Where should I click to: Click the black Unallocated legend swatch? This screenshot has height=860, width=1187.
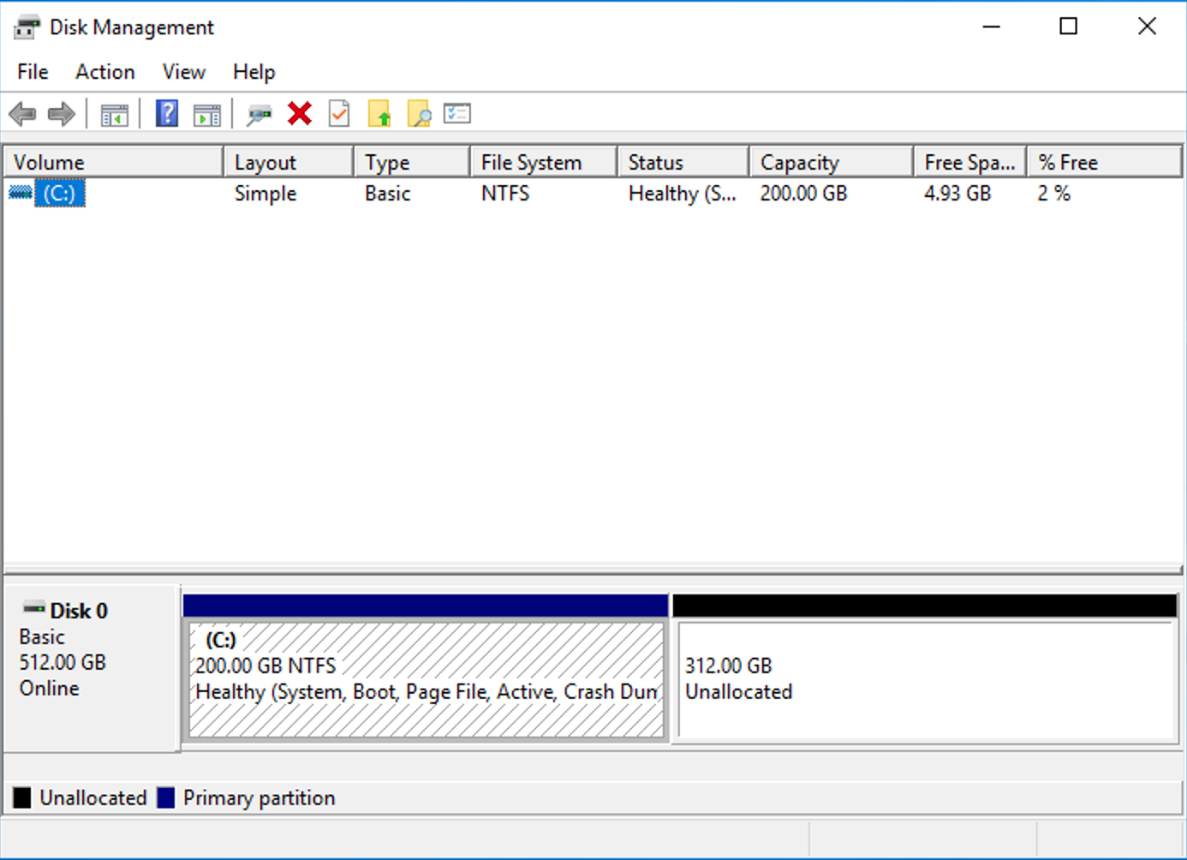[22, 798]
